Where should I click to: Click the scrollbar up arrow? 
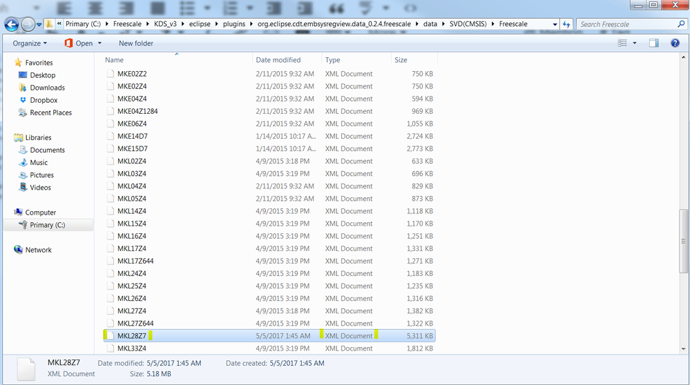click(x=683, y=57)
